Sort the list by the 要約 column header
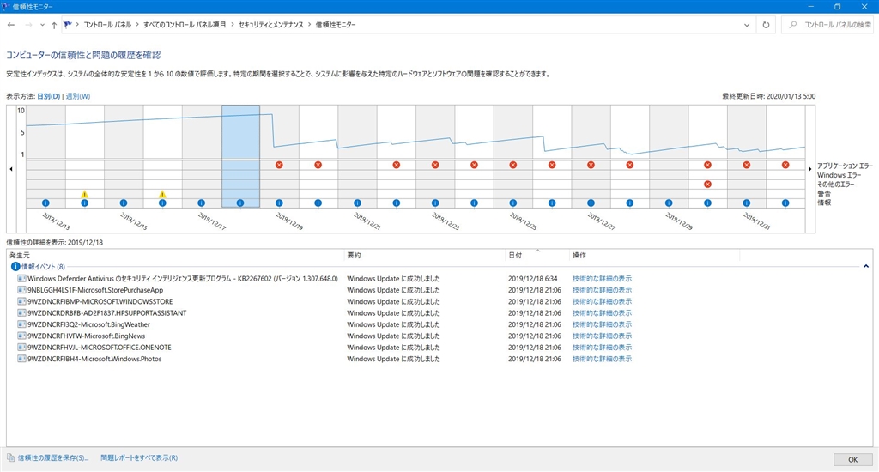The height and width of the screenshot is (472, 879). (x=424, y=255)
